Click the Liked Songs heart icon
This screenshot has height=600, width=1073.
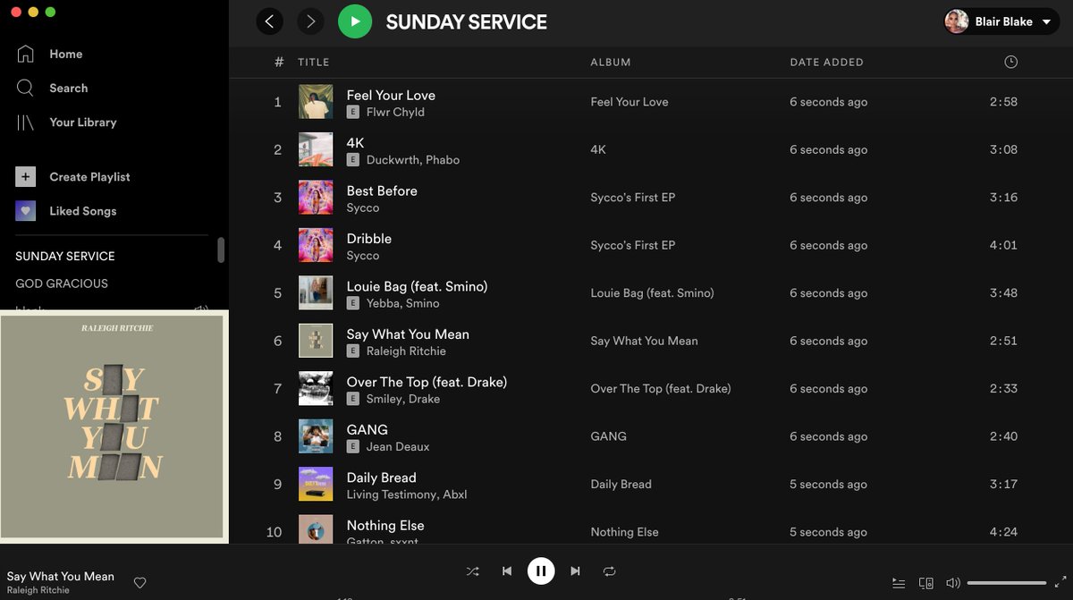pos(26,211)
